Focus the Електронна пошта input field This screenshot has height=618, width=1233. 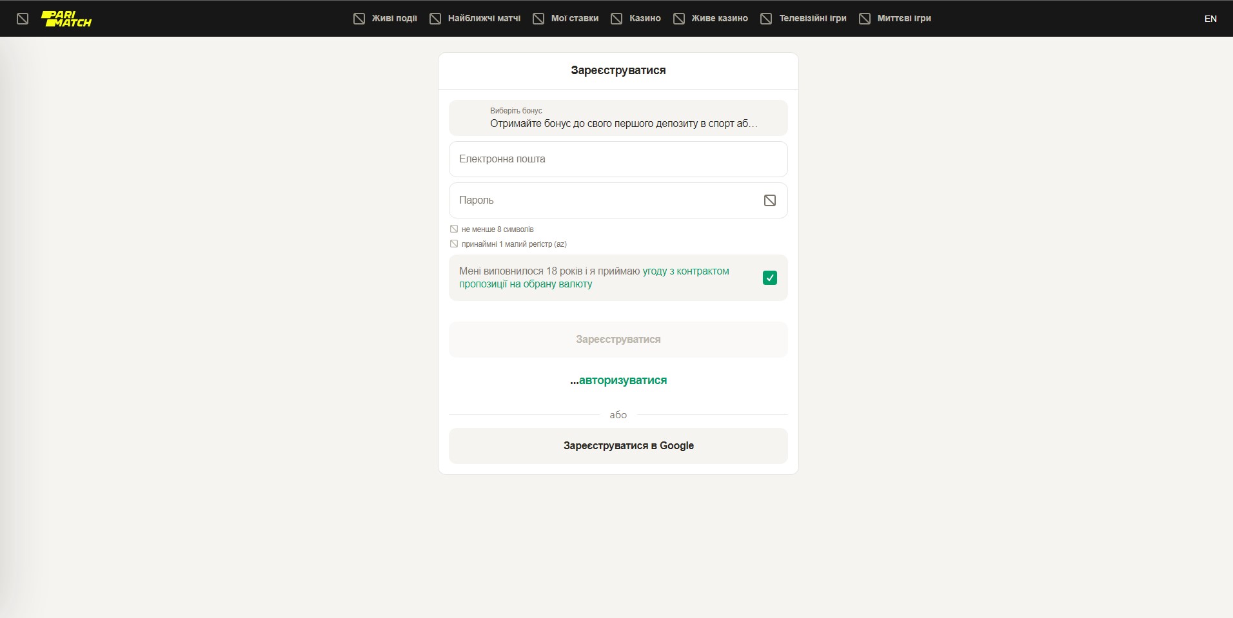tap(618, 159)
